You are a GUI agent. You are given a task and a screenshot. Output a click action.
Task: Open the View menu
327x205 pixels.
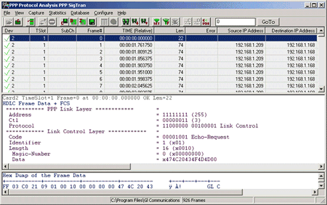19,13
